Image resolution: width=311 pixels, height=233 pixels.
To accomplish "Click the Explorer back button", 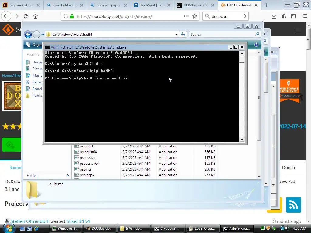I will [x=28, y=35].
